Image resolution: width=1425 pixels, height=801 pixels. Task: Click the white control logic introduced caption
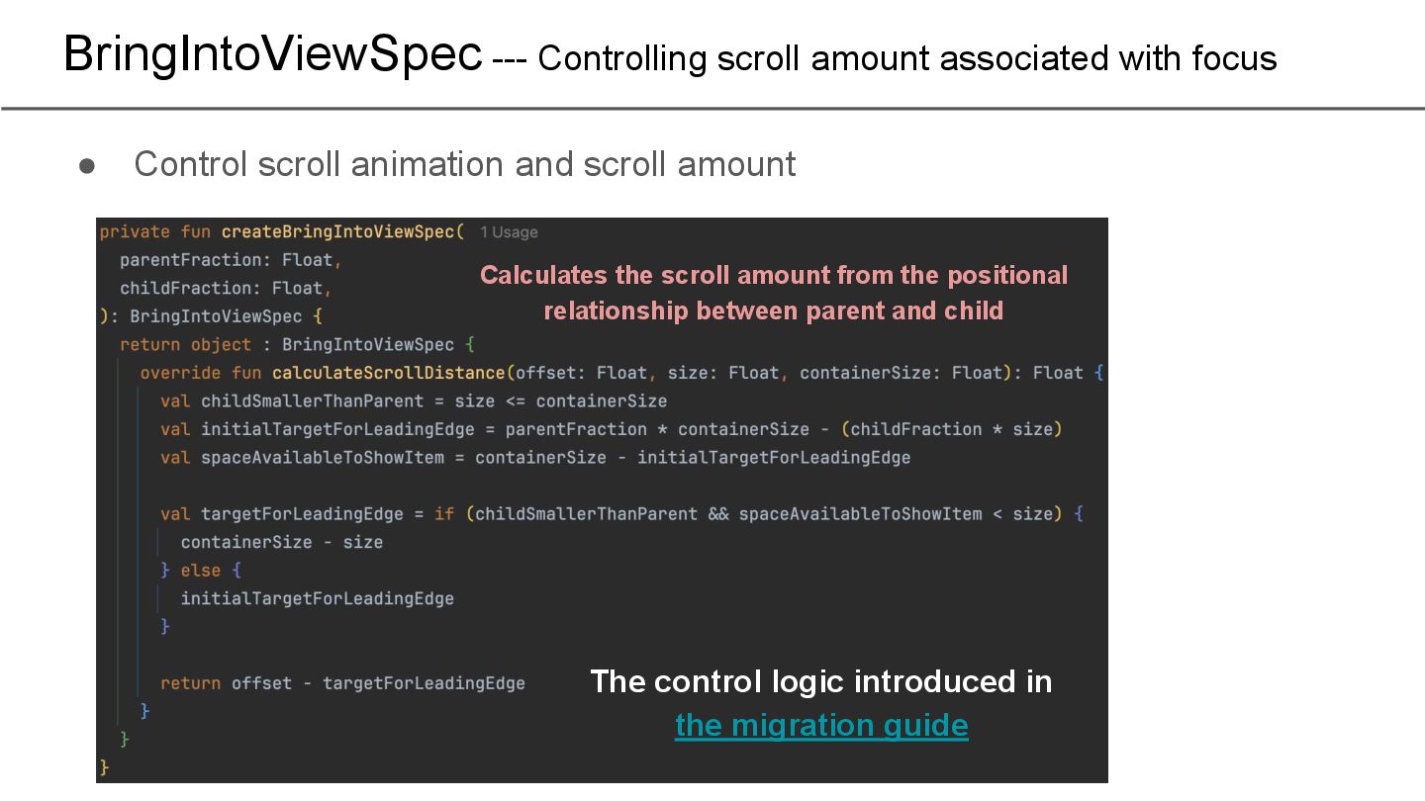[x=821, y=681]
